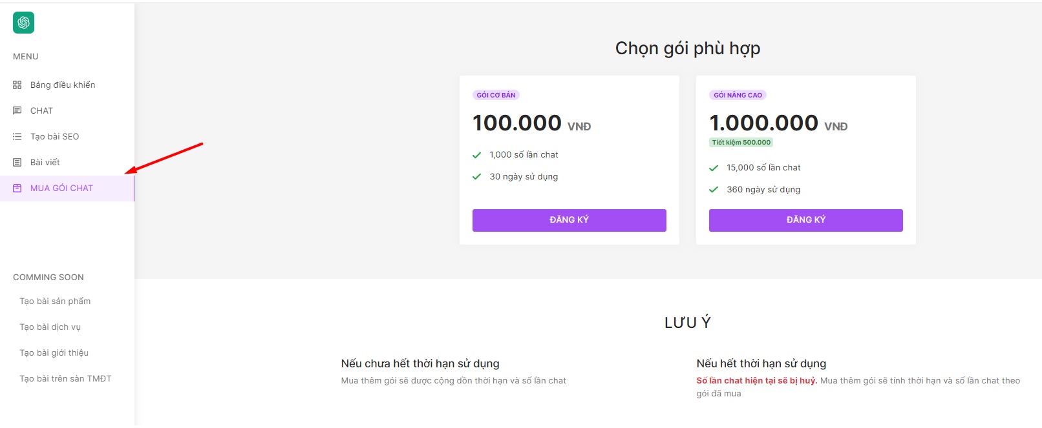
Task: Click Tạo bài giới thiệu link
Action: pyautogui.click(x=54, y=353)
